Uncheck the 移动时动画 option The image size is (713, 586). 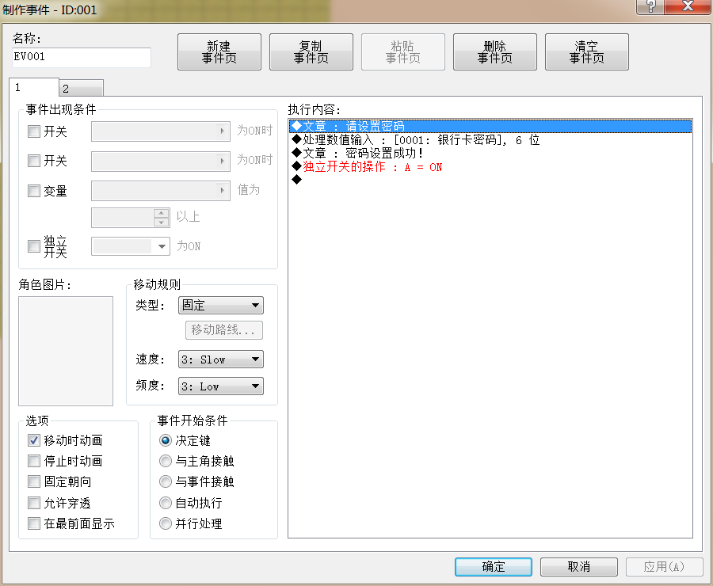tap(34, 440)
